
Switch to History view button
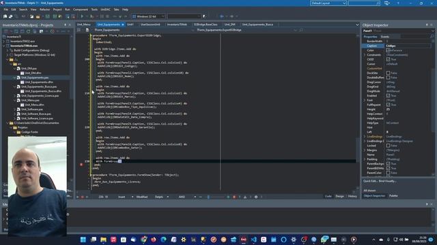coord(352,197)
